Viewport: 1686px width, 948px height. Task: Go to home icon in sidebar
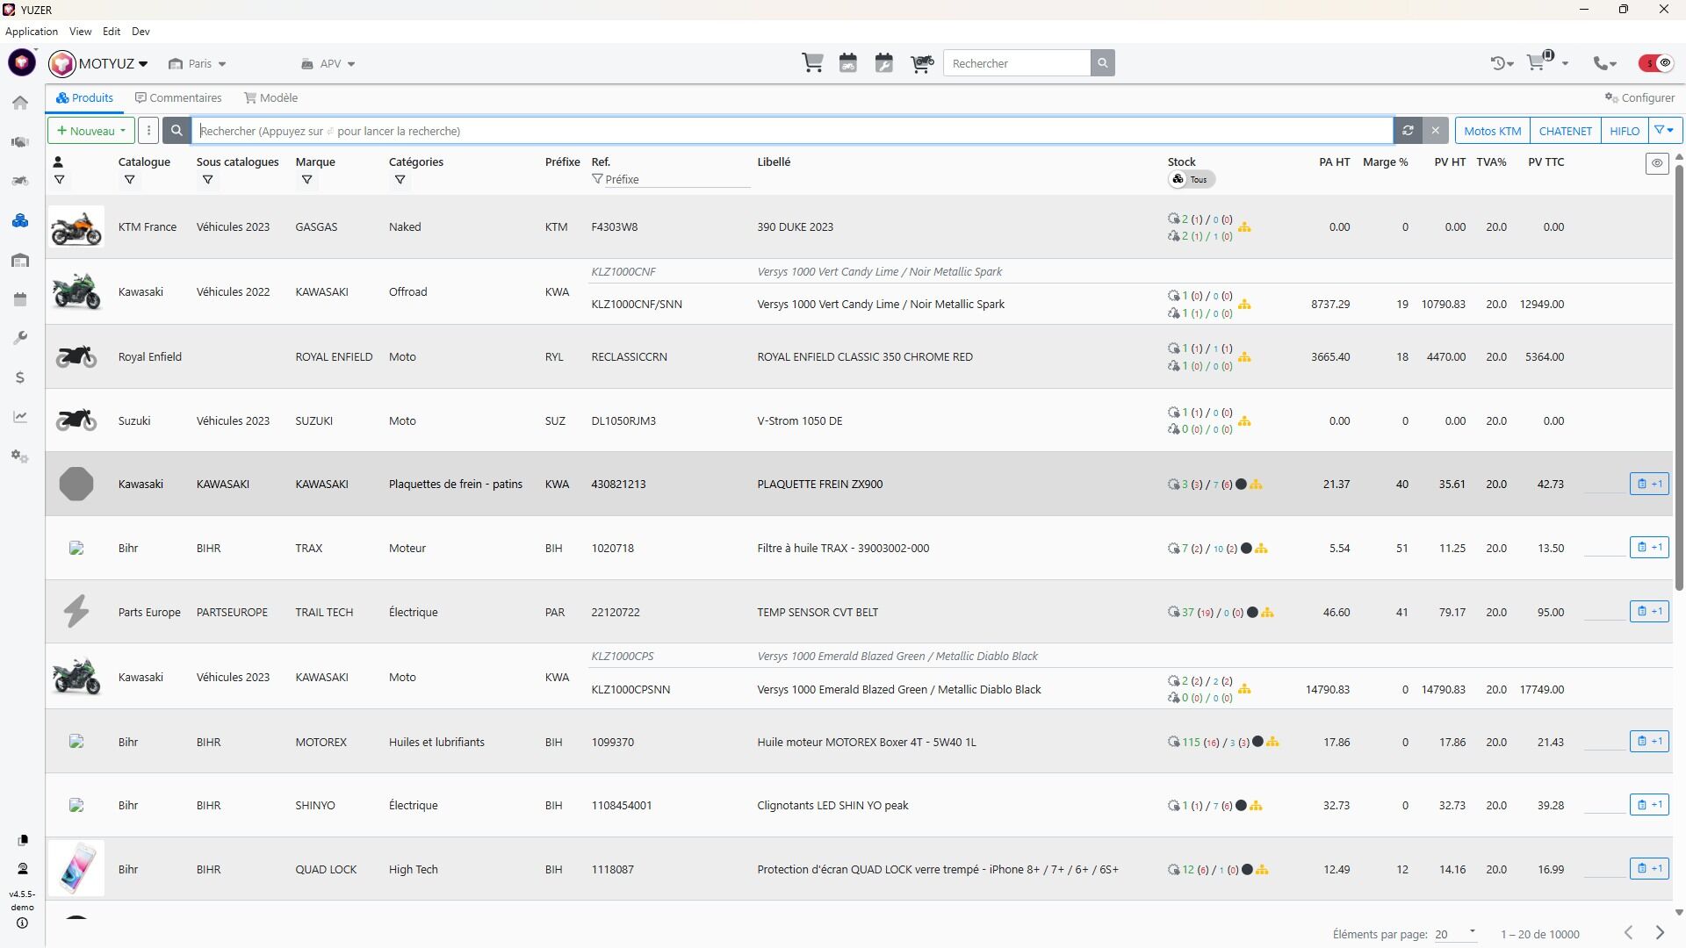point(20,103)
